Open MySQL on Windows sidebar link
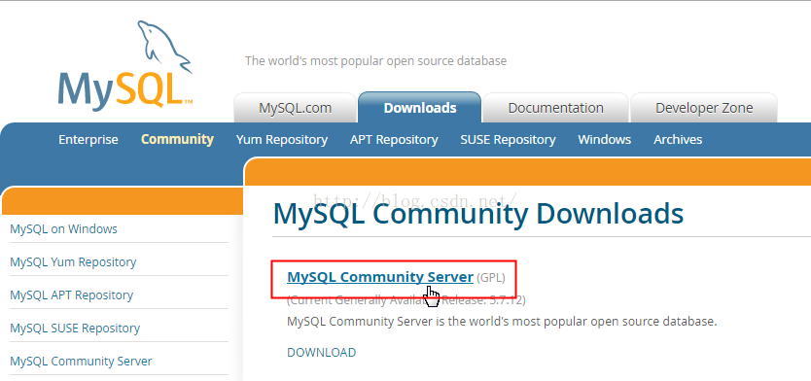Image resolution: width=811 pixels, height=381 pixels. [63, 228]
